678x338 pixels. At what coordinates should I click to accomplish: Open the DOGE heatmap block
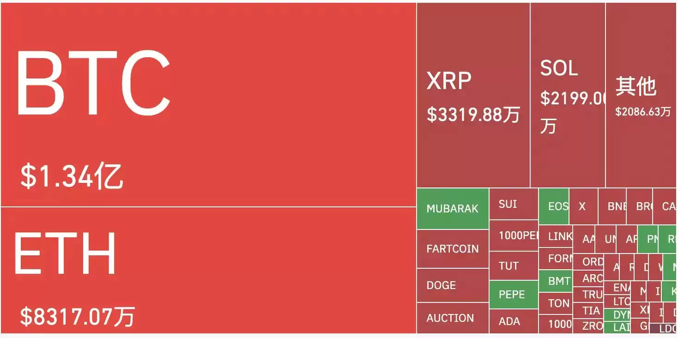[453, 285]
